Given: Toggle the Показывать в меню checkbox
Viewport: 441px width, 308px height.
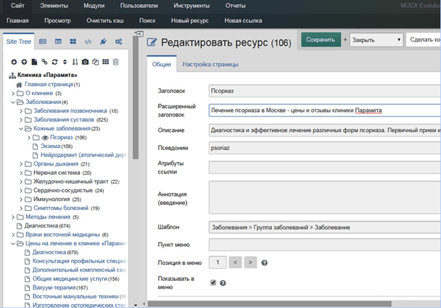Looking at the screenshot, I should pos(213,282).
